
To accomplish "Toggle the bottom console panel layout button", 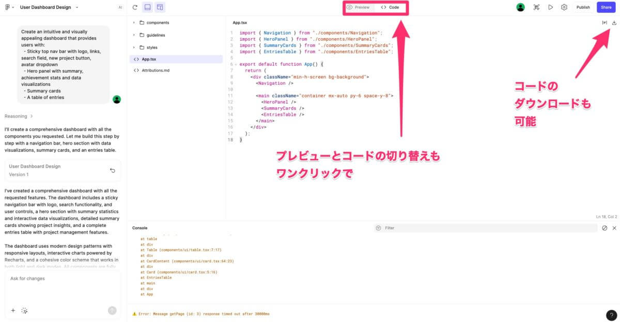I will click(147, 7).
